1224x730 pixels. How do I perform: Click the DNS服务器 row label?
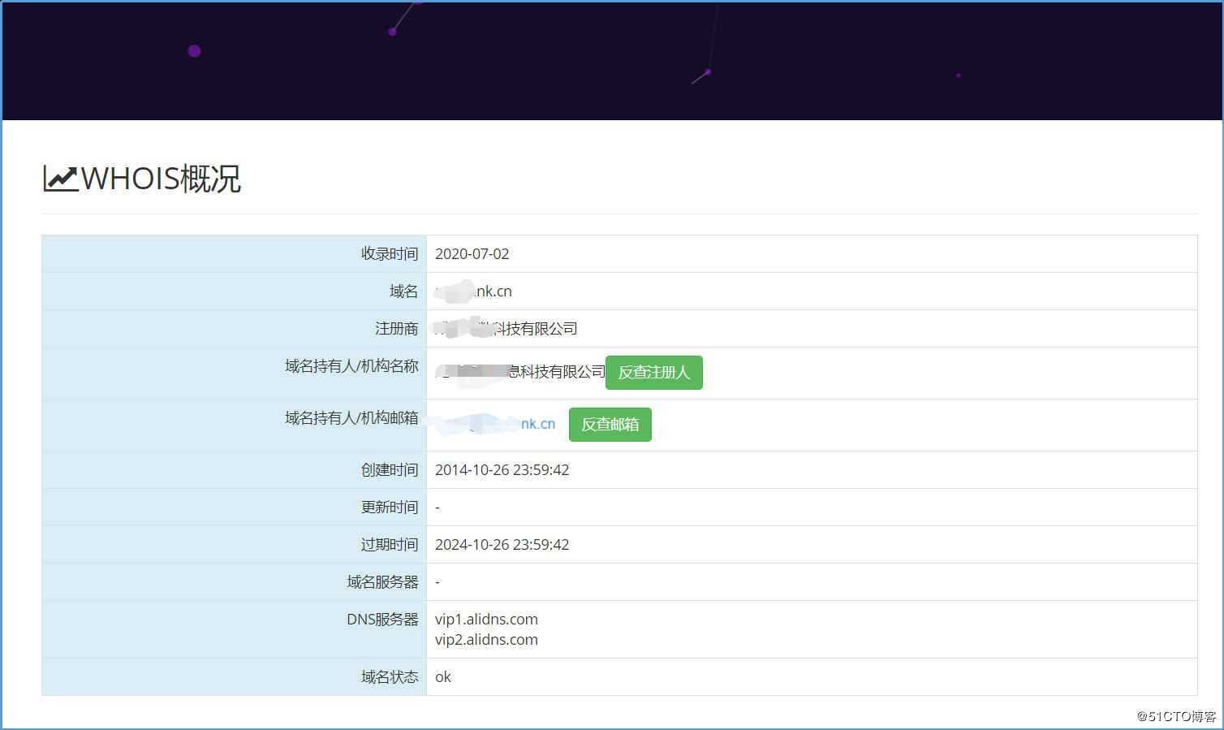click(x=383, y=620)
